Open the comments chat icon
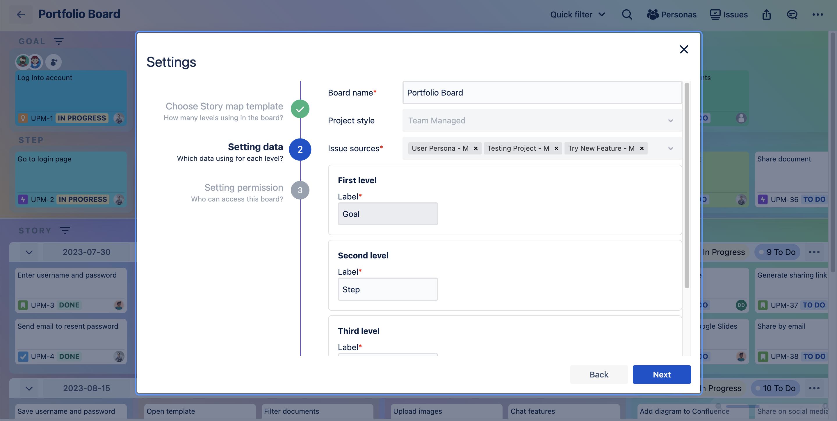 [x=792, y=14]
